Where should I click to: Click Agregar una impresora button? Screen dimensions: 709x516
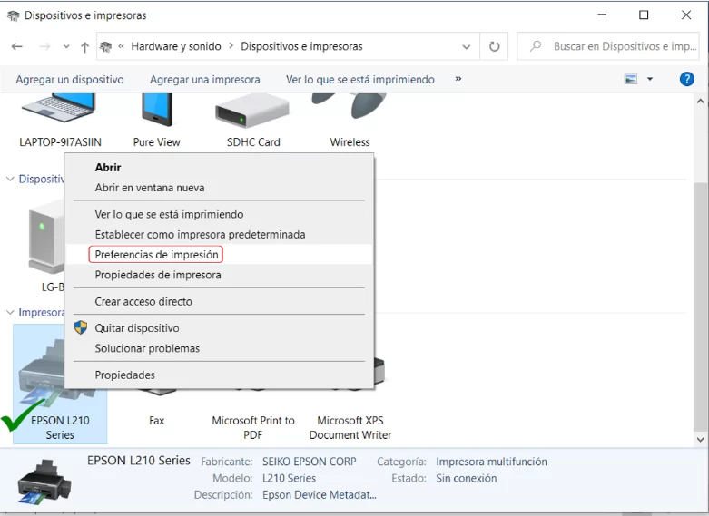pos(204,80)
